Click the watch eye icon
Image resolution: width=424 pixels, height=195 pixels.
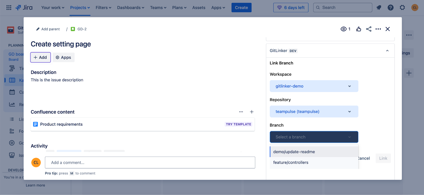[343, 29]
